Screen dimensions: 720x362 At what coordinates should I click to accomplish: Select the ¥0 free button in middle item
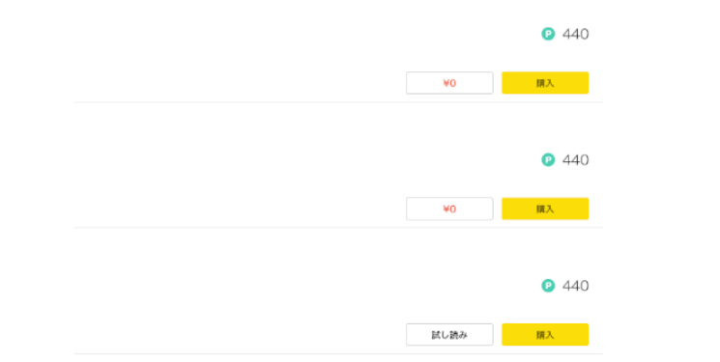pos(449,209)
